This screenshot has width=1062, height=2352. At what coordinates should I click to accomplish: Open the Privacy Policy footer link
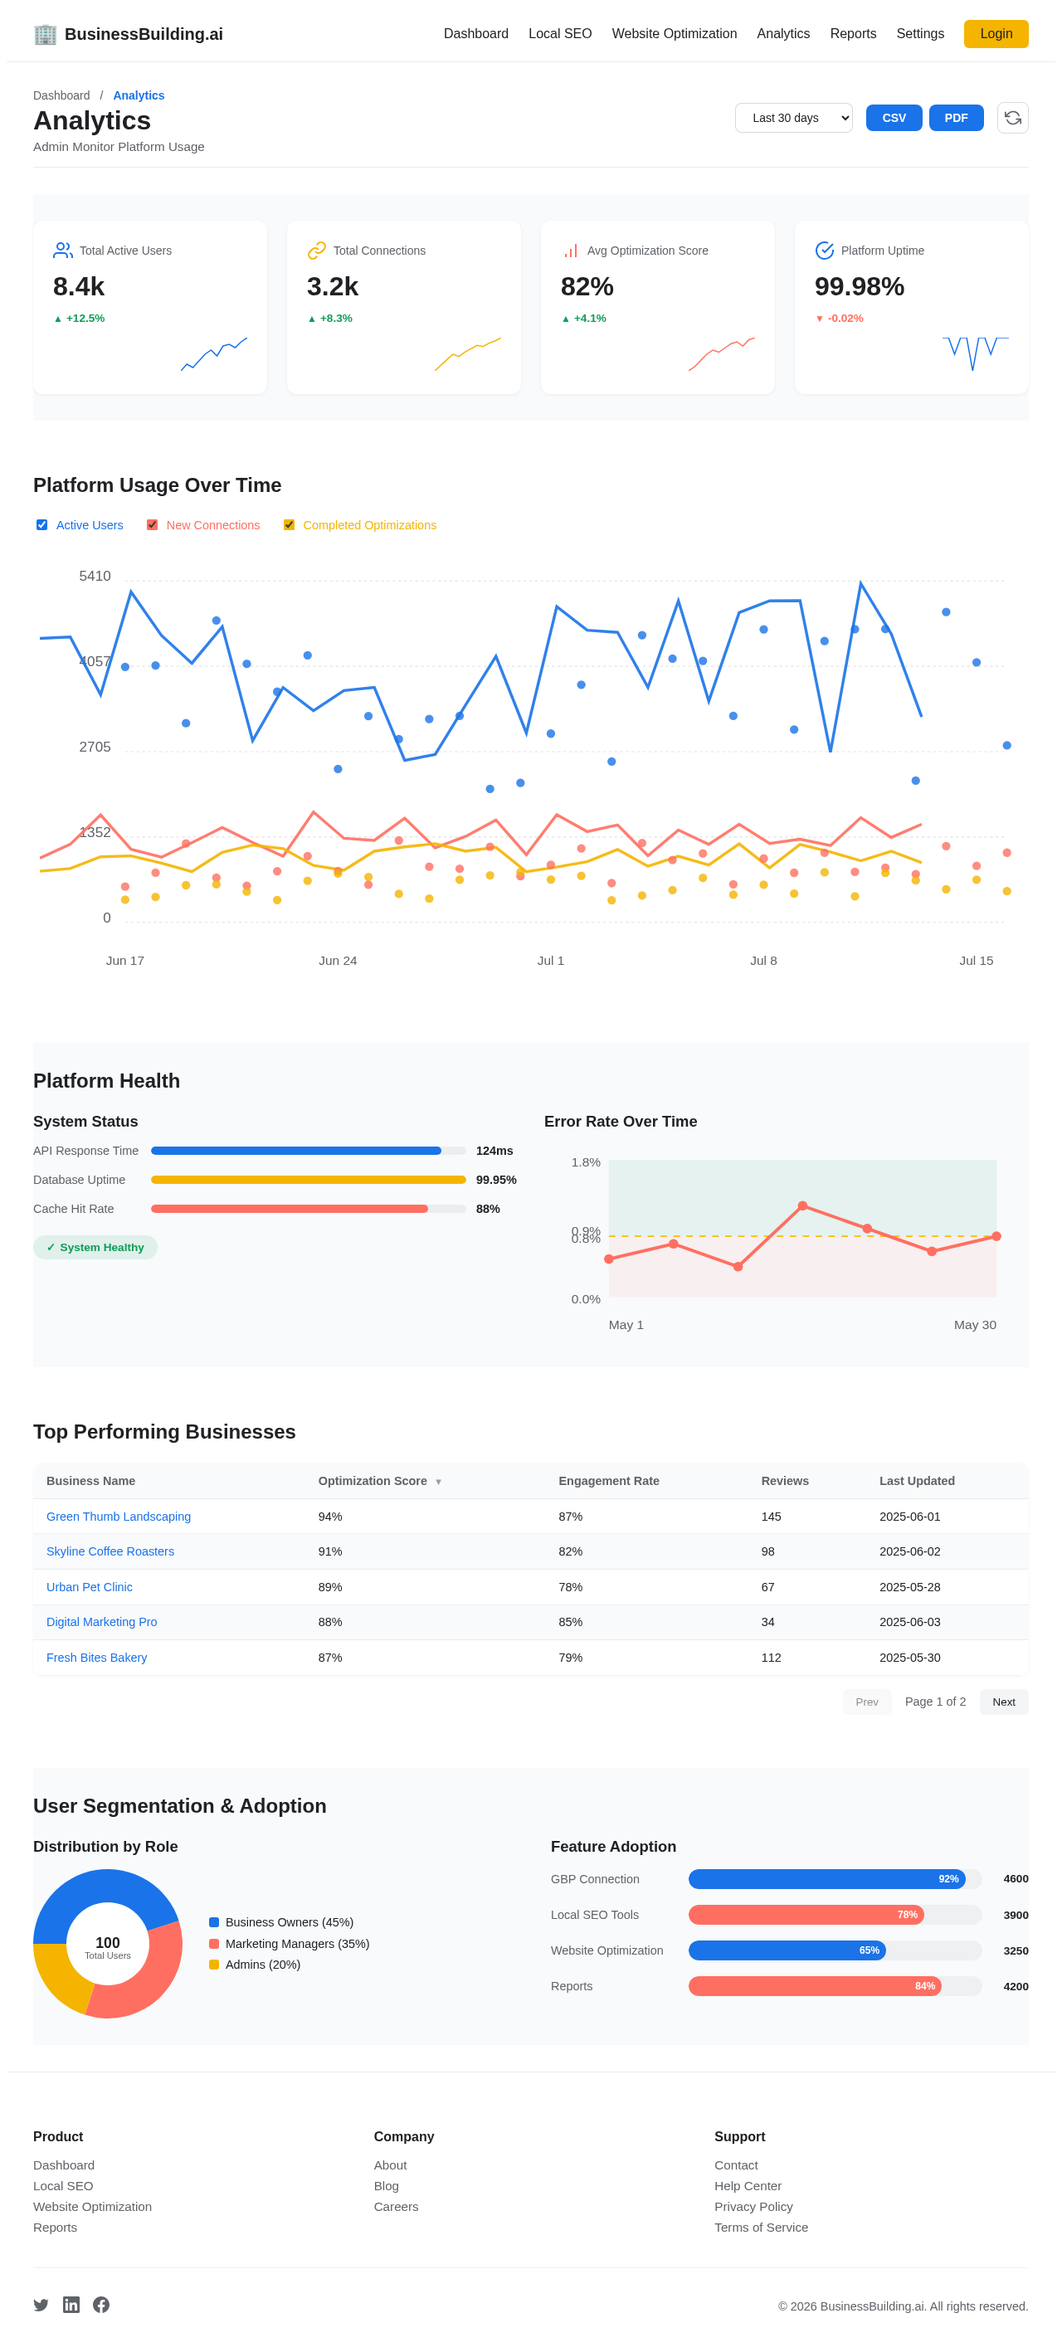[x=753, y=2206]
